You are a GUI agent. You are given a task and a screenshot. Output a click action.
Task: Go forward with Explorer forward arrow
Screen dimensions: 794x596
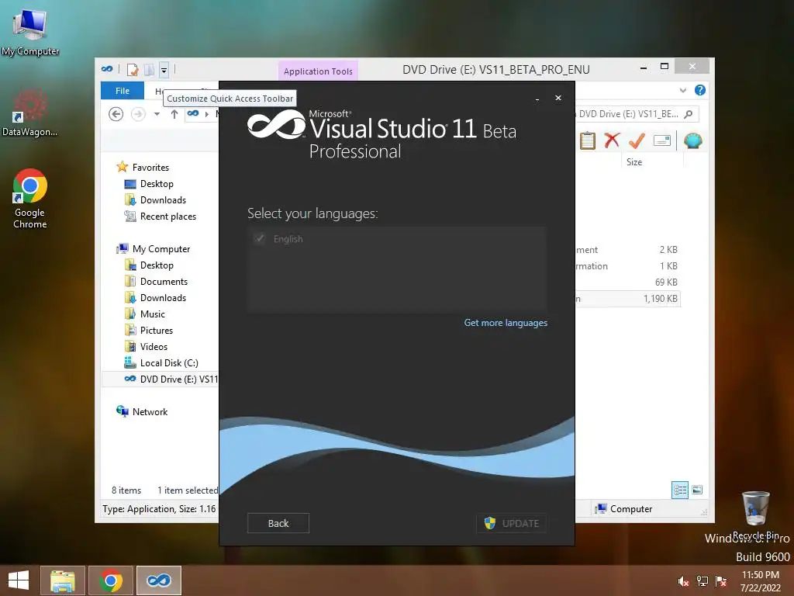(x=138, y=114)
